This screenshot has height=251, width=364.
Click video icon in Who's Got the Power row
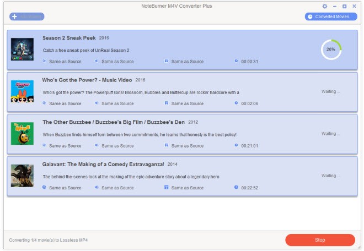(44, 103)
